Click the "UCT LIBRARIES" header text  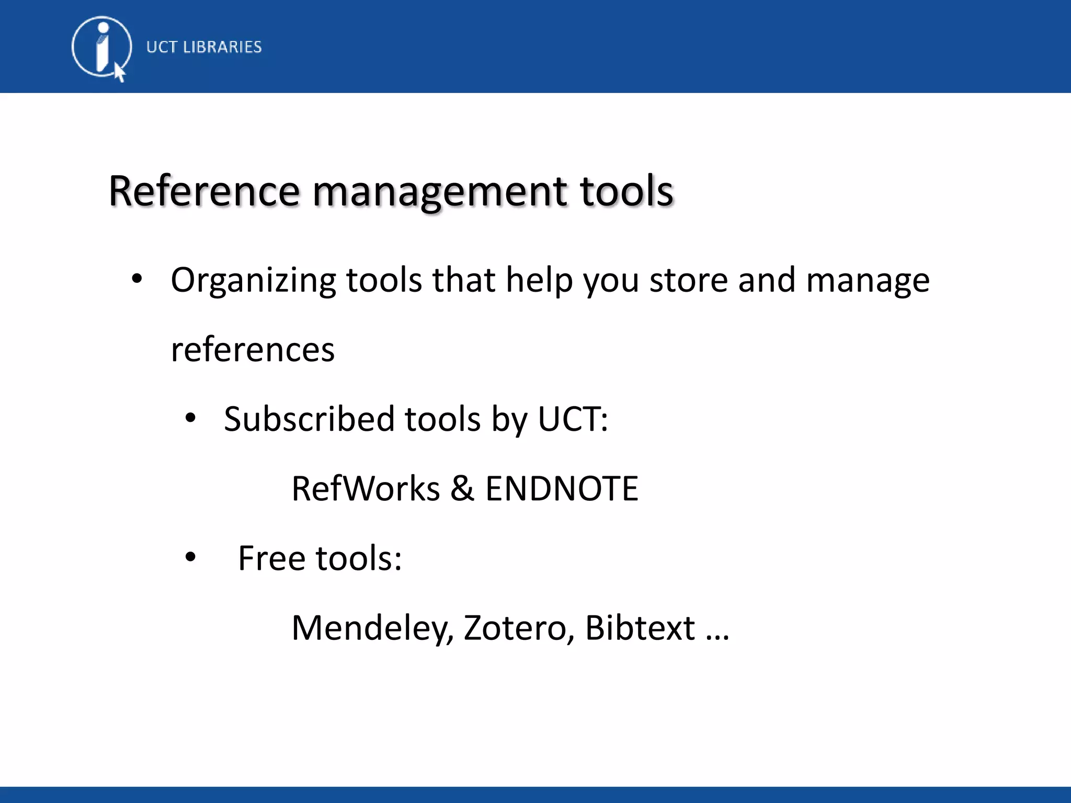[x=204, y=47]
